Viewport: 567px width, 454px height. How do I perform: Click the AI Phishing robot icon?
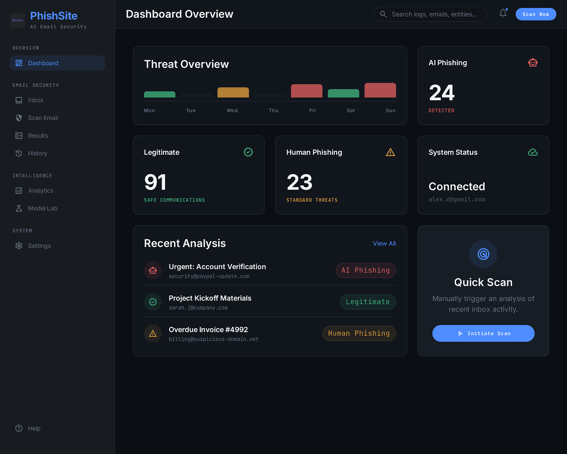click(533, 63)
